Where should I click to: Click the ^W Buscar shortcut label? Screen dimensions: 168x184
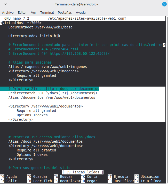click(x=66, y=177)
